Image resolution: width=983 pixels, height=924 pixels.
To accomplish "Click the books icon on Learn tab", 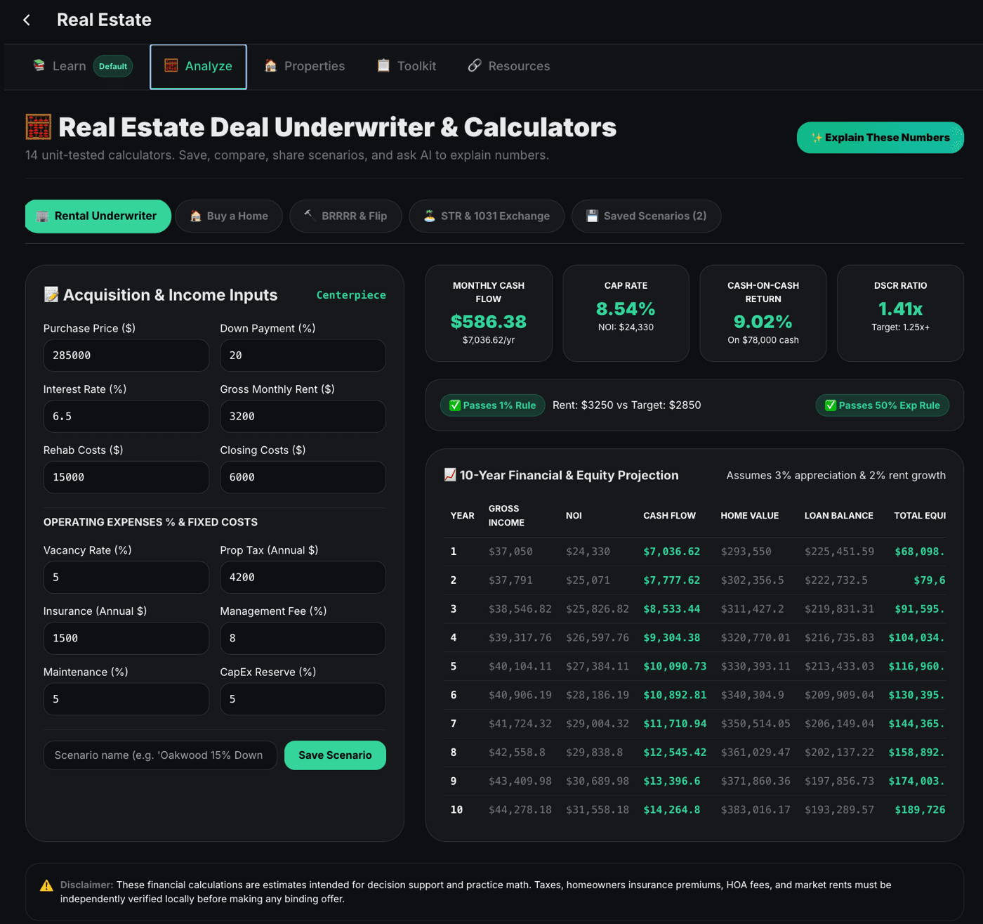I will [x=39, y=65].
